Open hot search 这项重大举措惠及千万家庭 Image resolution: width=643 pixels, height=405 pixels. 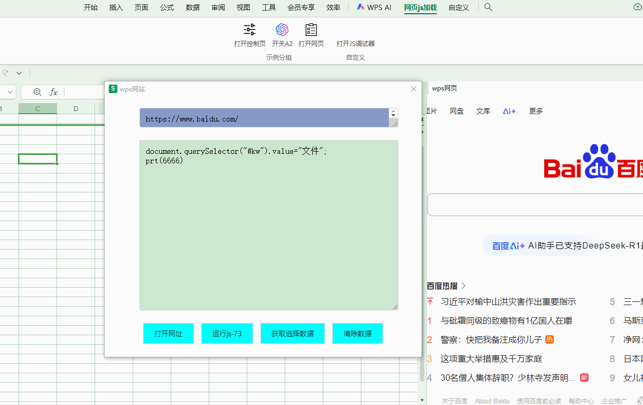coord(491,359)
